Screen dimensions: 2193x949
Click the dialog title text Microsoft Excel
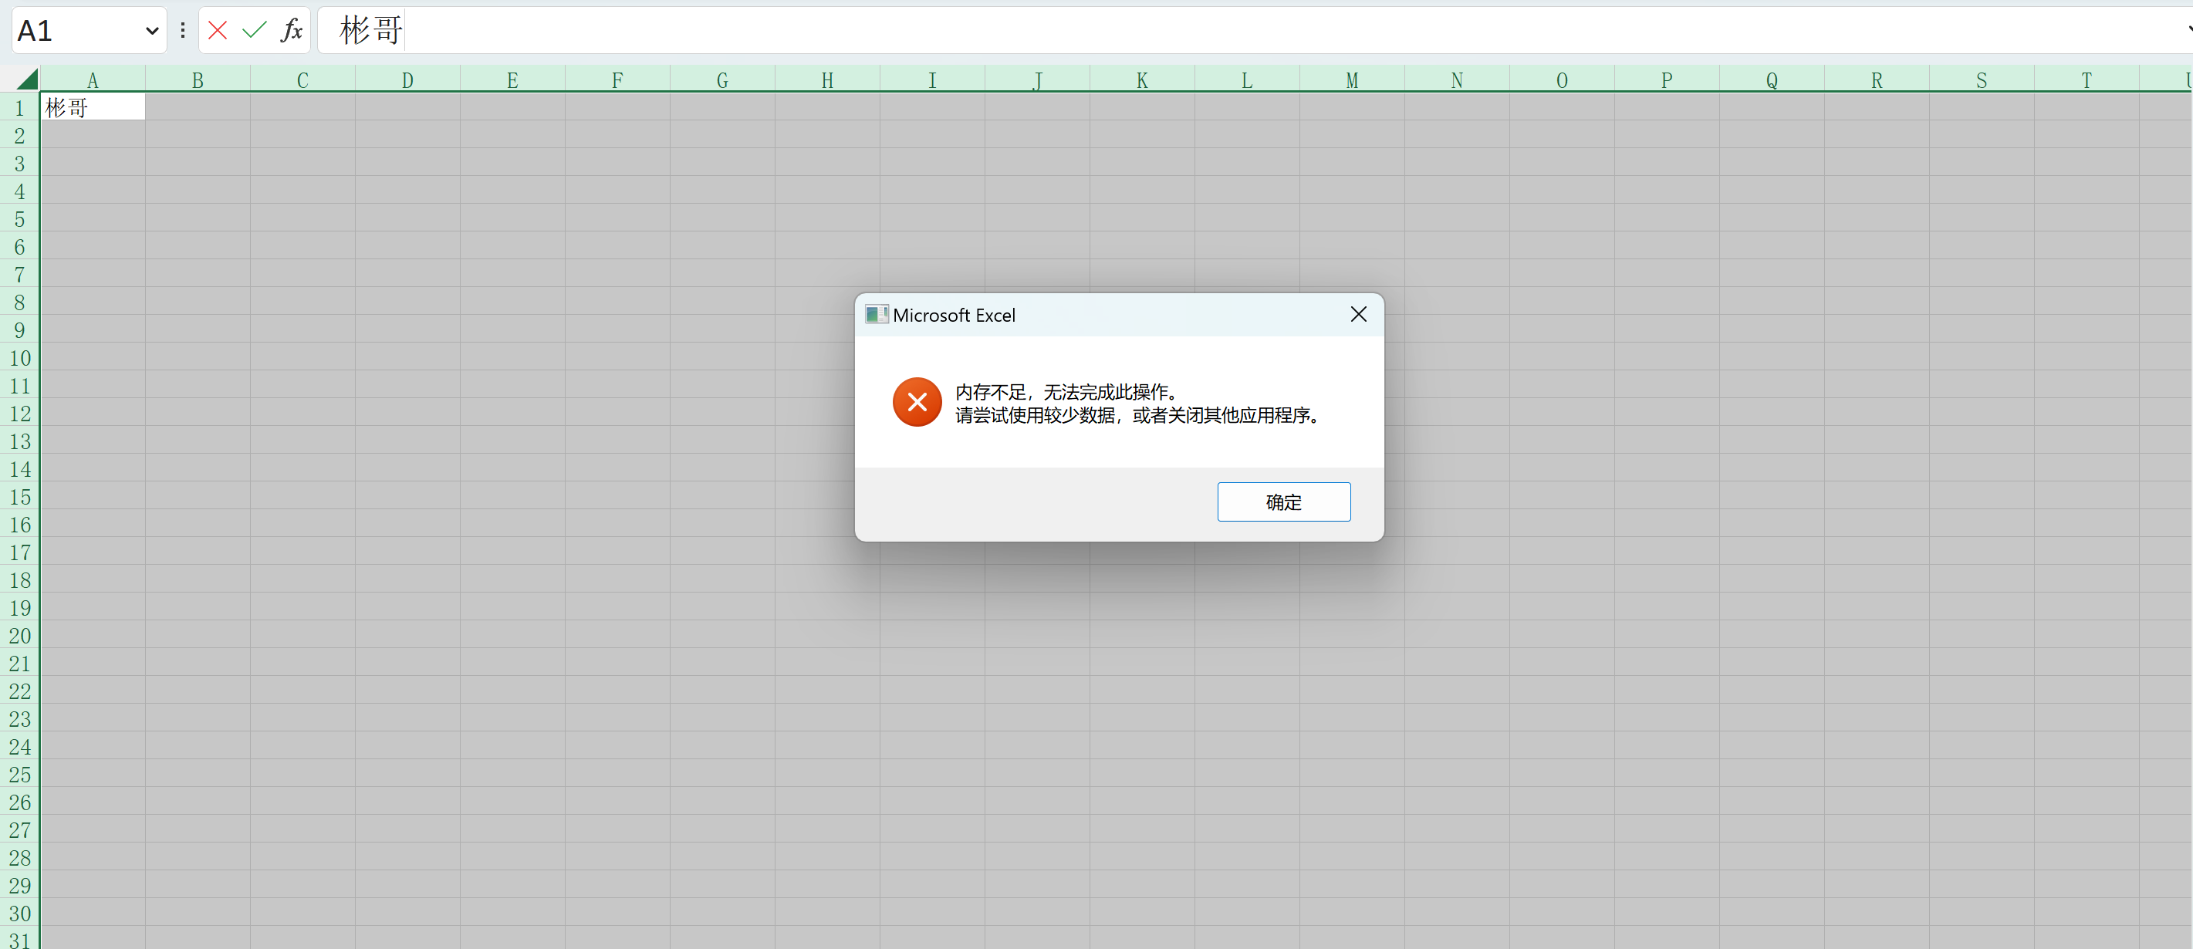click(955, 315)
